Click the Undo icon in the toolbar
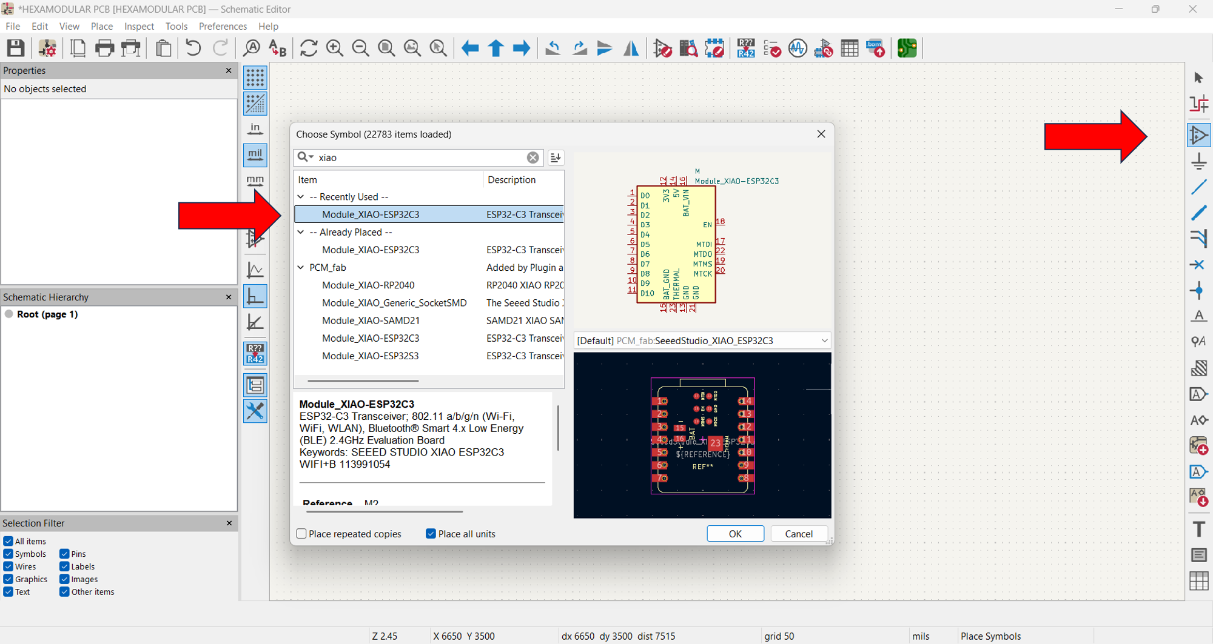 tap(193, 48)
